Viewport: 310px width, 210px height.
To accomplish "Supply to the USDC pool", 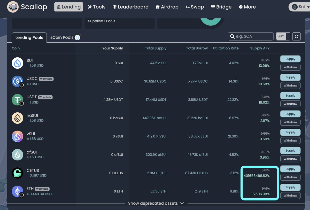I will pyautogui.click(x=290, y=77).
